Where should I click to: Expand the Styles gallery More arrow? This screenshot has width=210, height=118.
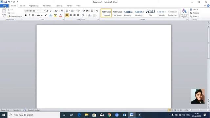pos(179,16)
